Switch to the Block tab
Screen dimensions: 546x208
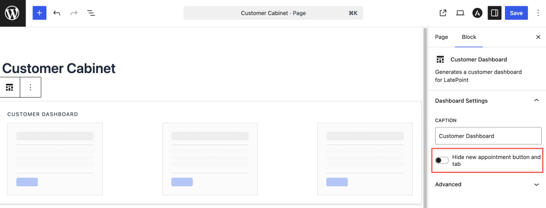469,37
